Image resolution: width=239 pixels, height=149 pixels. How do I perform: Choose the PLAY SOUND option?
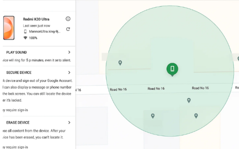tap(16, 52)
